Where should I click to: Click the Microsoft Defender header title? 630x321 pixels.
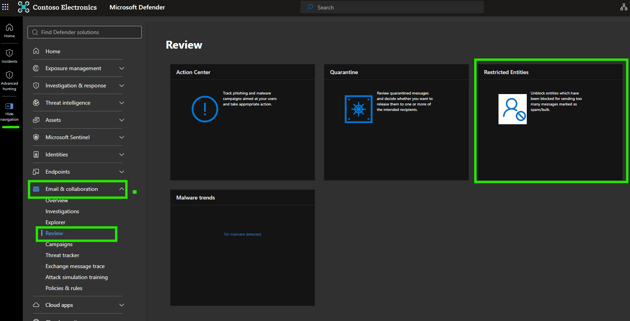pos(137,7)
